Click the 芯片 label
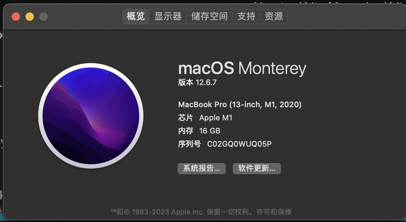Viewport: 406px width, 222px height. (x=186, y=118)
